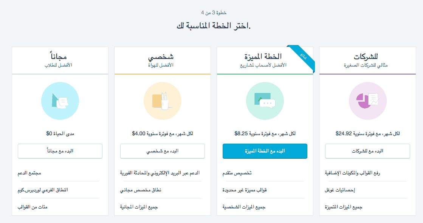The height and width of the screenshot is (223, 423).
Task: Click 'رفع القوالب والمكونات الإضافية' feature item
Action: pos(352,173)
